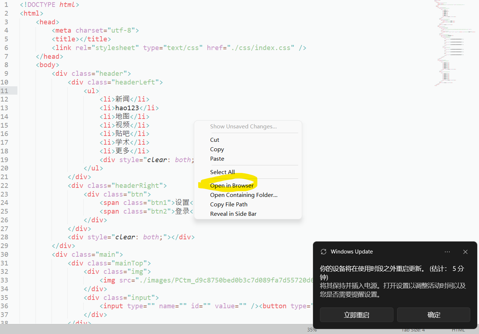Click line number 37 in the gutter
This screenshot has height=334, width=479.
pyautogui.click(x=4, y=314)
